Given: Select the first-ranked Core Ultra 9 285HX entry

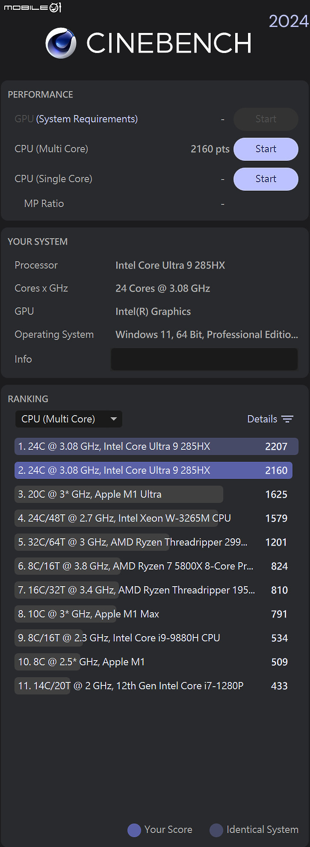Looking at the screenshot, I should 156,446.
